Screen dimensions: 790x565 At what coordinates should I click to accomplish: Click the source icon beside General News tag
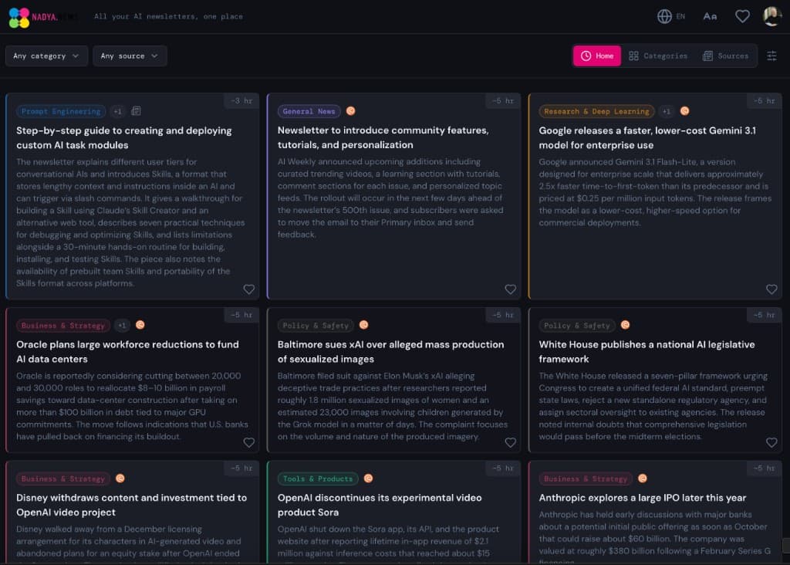350,111
